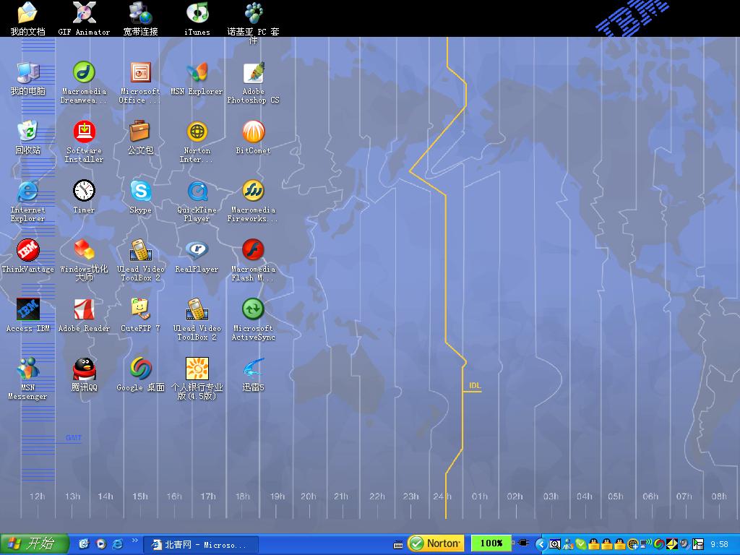Select the CuteFTP 7 desktop icon
This screenshot has width=740, height=555.
click(140, 311)
